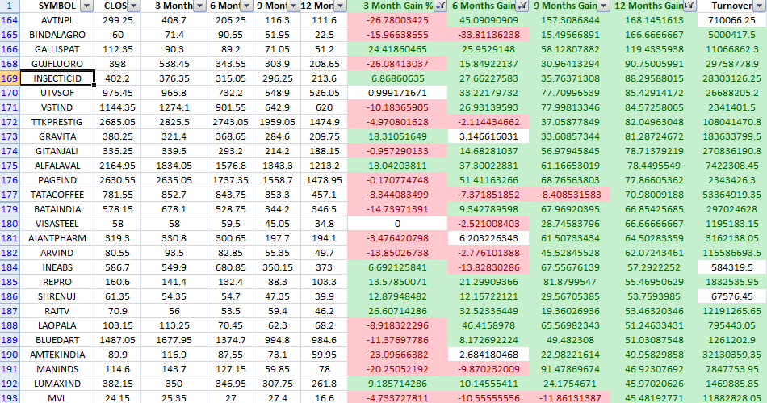Open the active filter button on 3 Month Gain %
767x403 pixels.
point(440,6)
